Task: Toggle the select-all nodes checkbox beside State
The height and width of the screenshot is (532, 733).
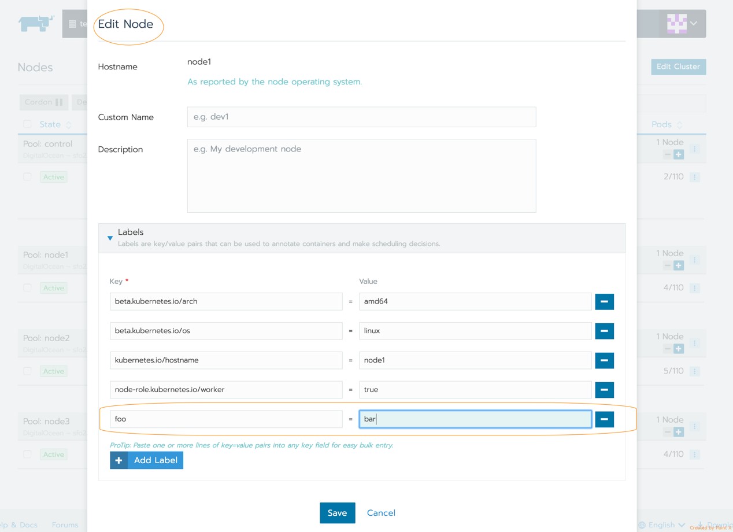Action: [27, 124]
